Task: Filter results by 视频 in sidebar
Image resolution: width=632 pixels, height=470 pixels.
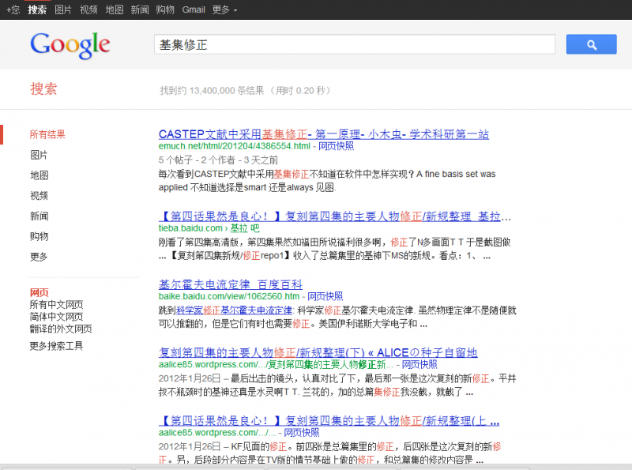Action: [39, 196]
